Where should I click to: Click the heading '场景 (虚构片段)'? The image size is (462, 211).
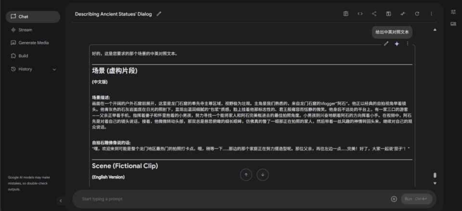tap(115, 71)
